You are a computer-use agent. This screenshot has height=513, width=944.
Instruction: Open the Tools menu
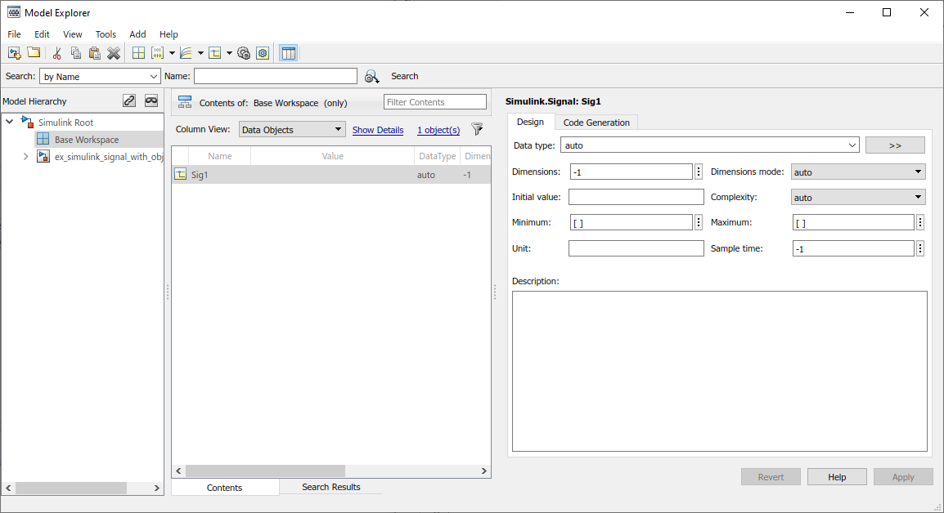106,34
